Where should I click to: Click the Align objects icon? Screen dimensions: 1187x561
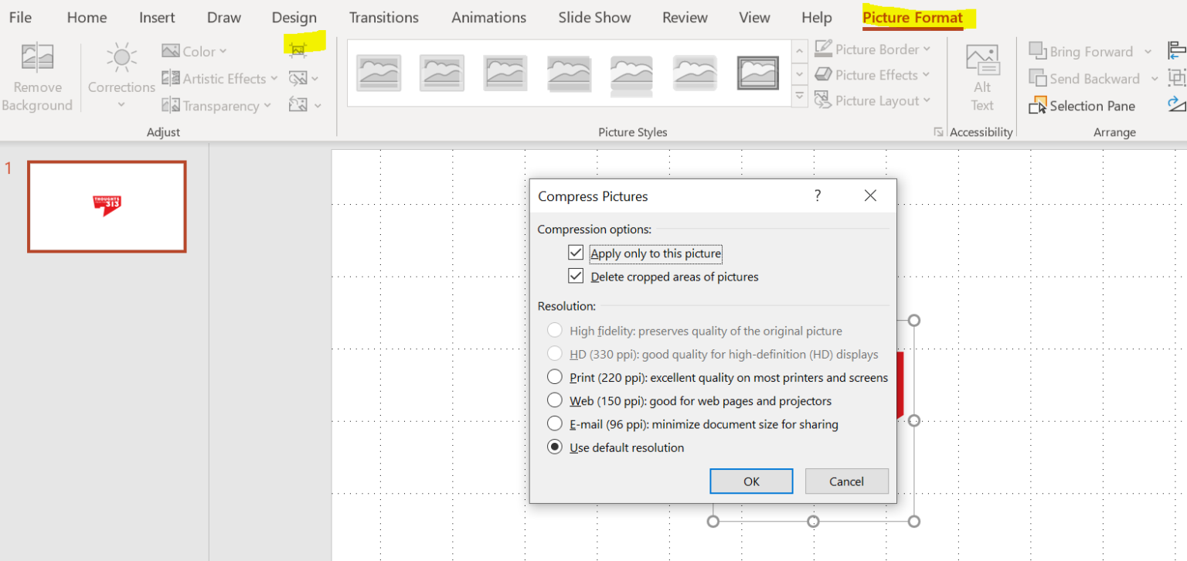coord(1177,51)
